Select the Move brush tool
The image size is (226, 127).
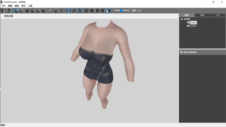coord(38,11)
